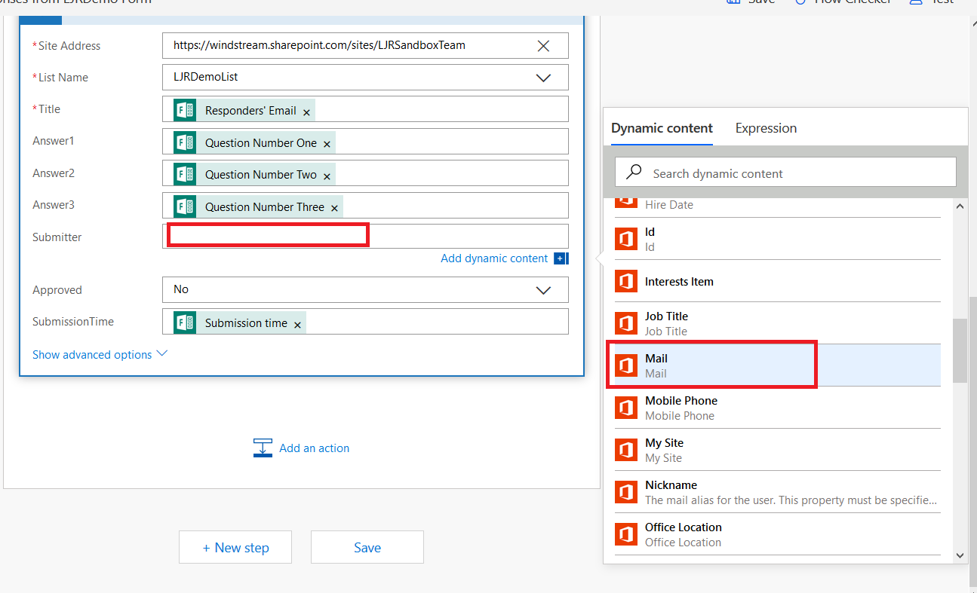Click the Office icon beside Interests Item

(x=626, y=281)
